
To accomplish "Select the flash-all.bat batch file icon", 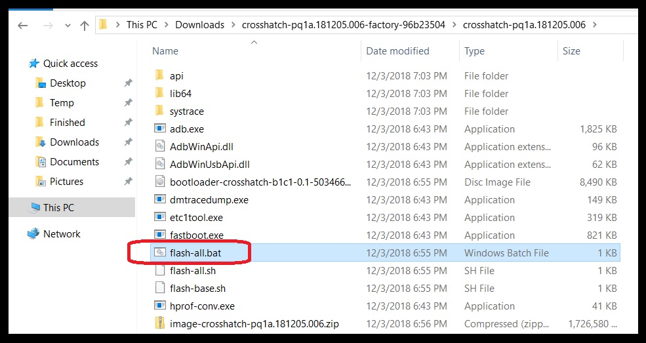I will click(160, 252).
